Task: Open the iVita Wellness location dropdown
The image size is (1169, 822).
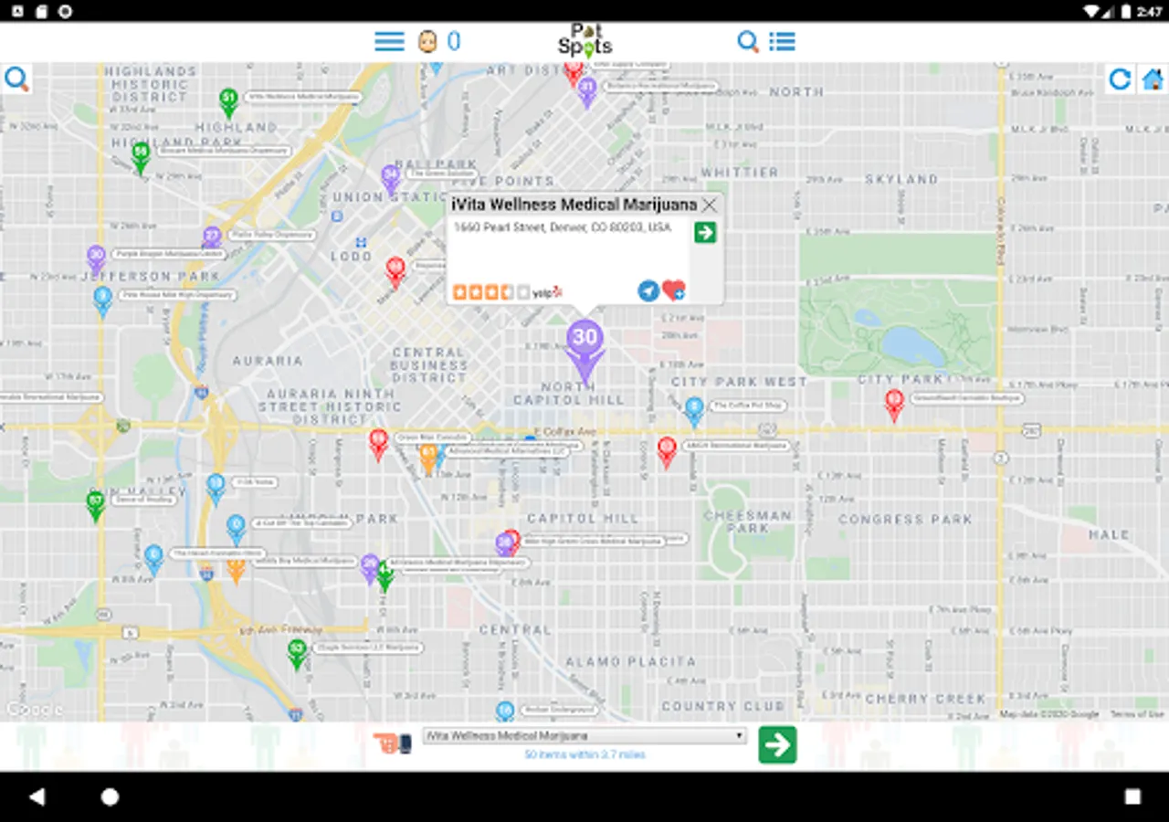Action: [x=584, y=736]
